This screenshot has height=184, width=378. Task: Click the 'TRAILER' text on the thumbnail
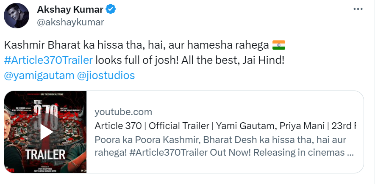click(45, 154)
